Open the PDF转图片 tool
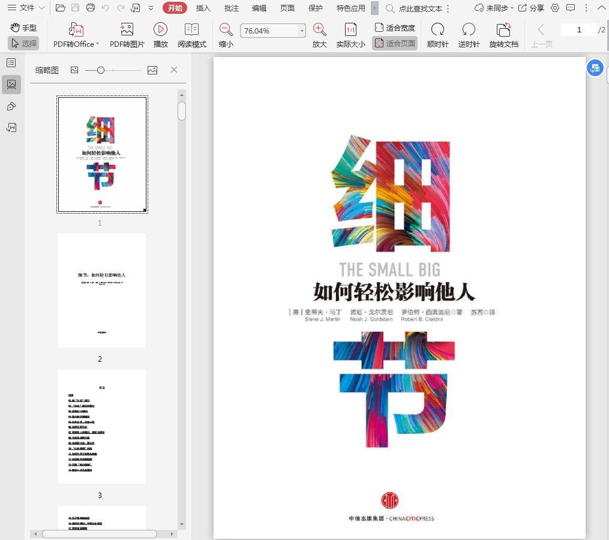 (127, 30)
